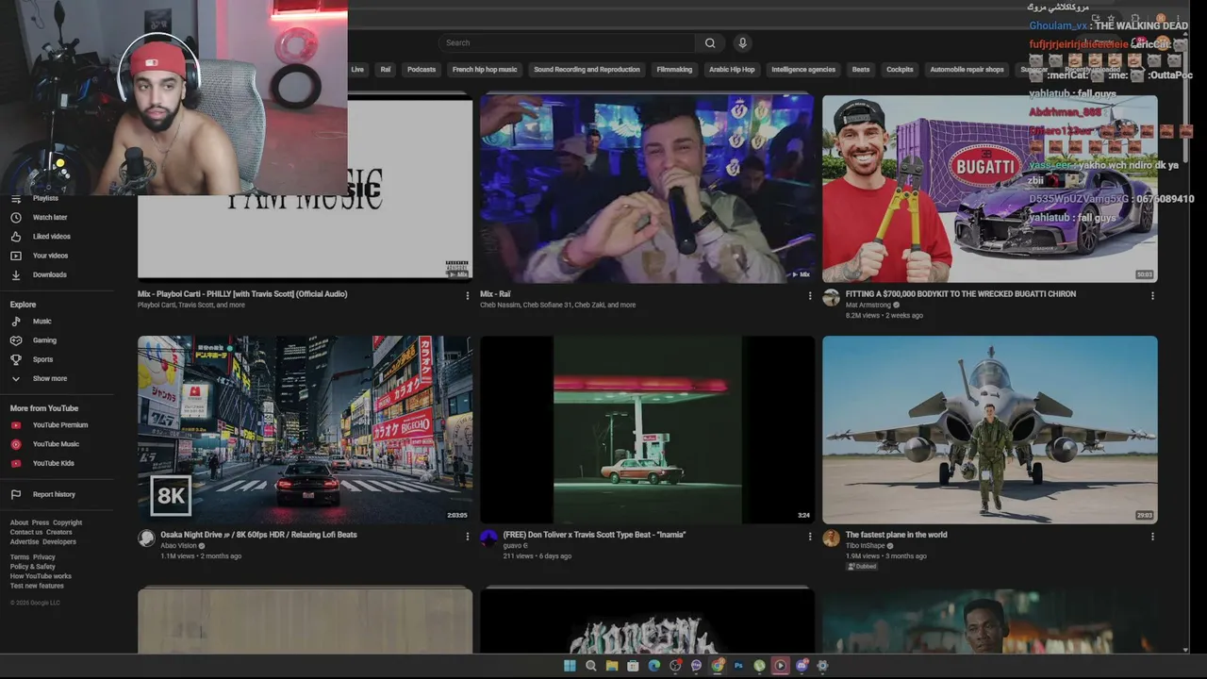Open more options for fastest plane video
The image size is (1207, 679).
(1151, 536)
